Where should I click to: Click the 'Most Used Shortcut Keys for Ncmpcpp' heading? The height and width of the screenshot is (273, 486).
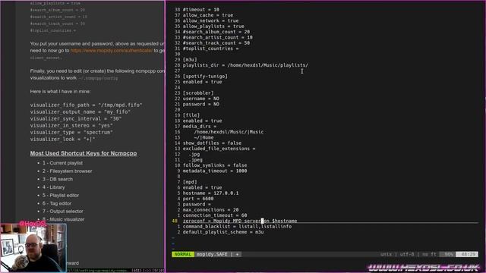point(84,153)
